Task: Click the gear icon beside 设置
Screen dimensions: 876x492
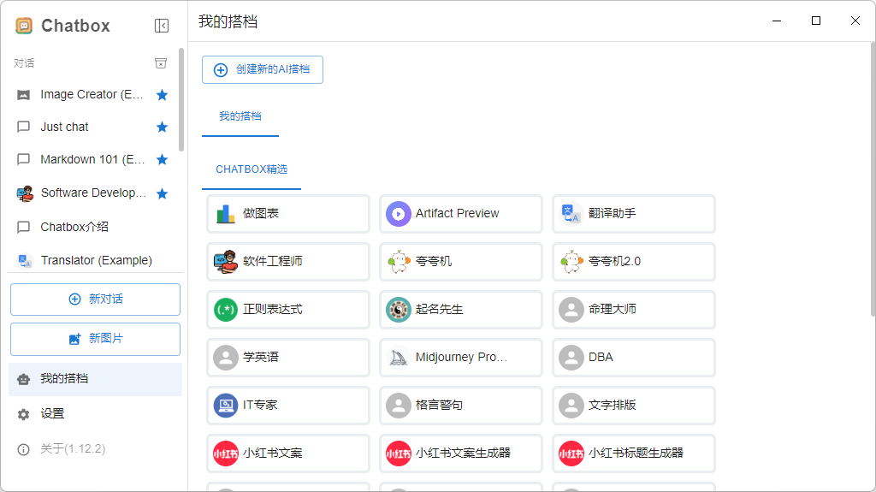Action: [23, 414]
